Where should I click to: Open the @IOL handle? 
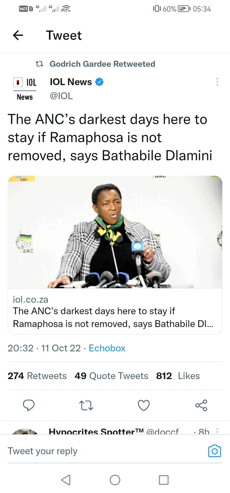[x=61, y=96]
